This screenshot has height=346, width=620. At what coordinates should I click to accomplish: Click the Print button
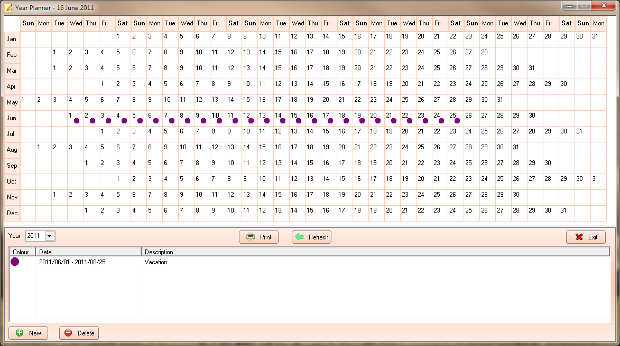(x=258, y=237)
